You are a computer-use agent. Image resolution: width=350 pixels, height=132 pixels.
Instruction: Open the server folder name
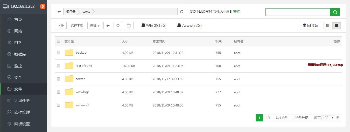point(80,79)
